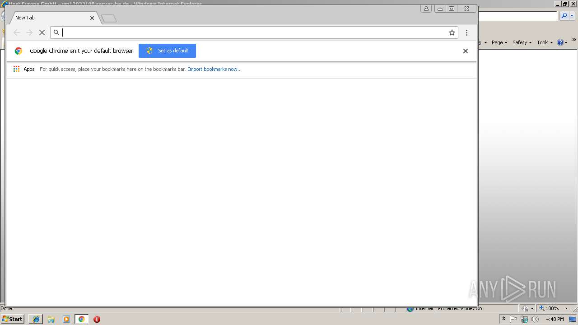
Task: Click Import bookmarks now link
Action: pyautogui.click(x=214, y=69)
